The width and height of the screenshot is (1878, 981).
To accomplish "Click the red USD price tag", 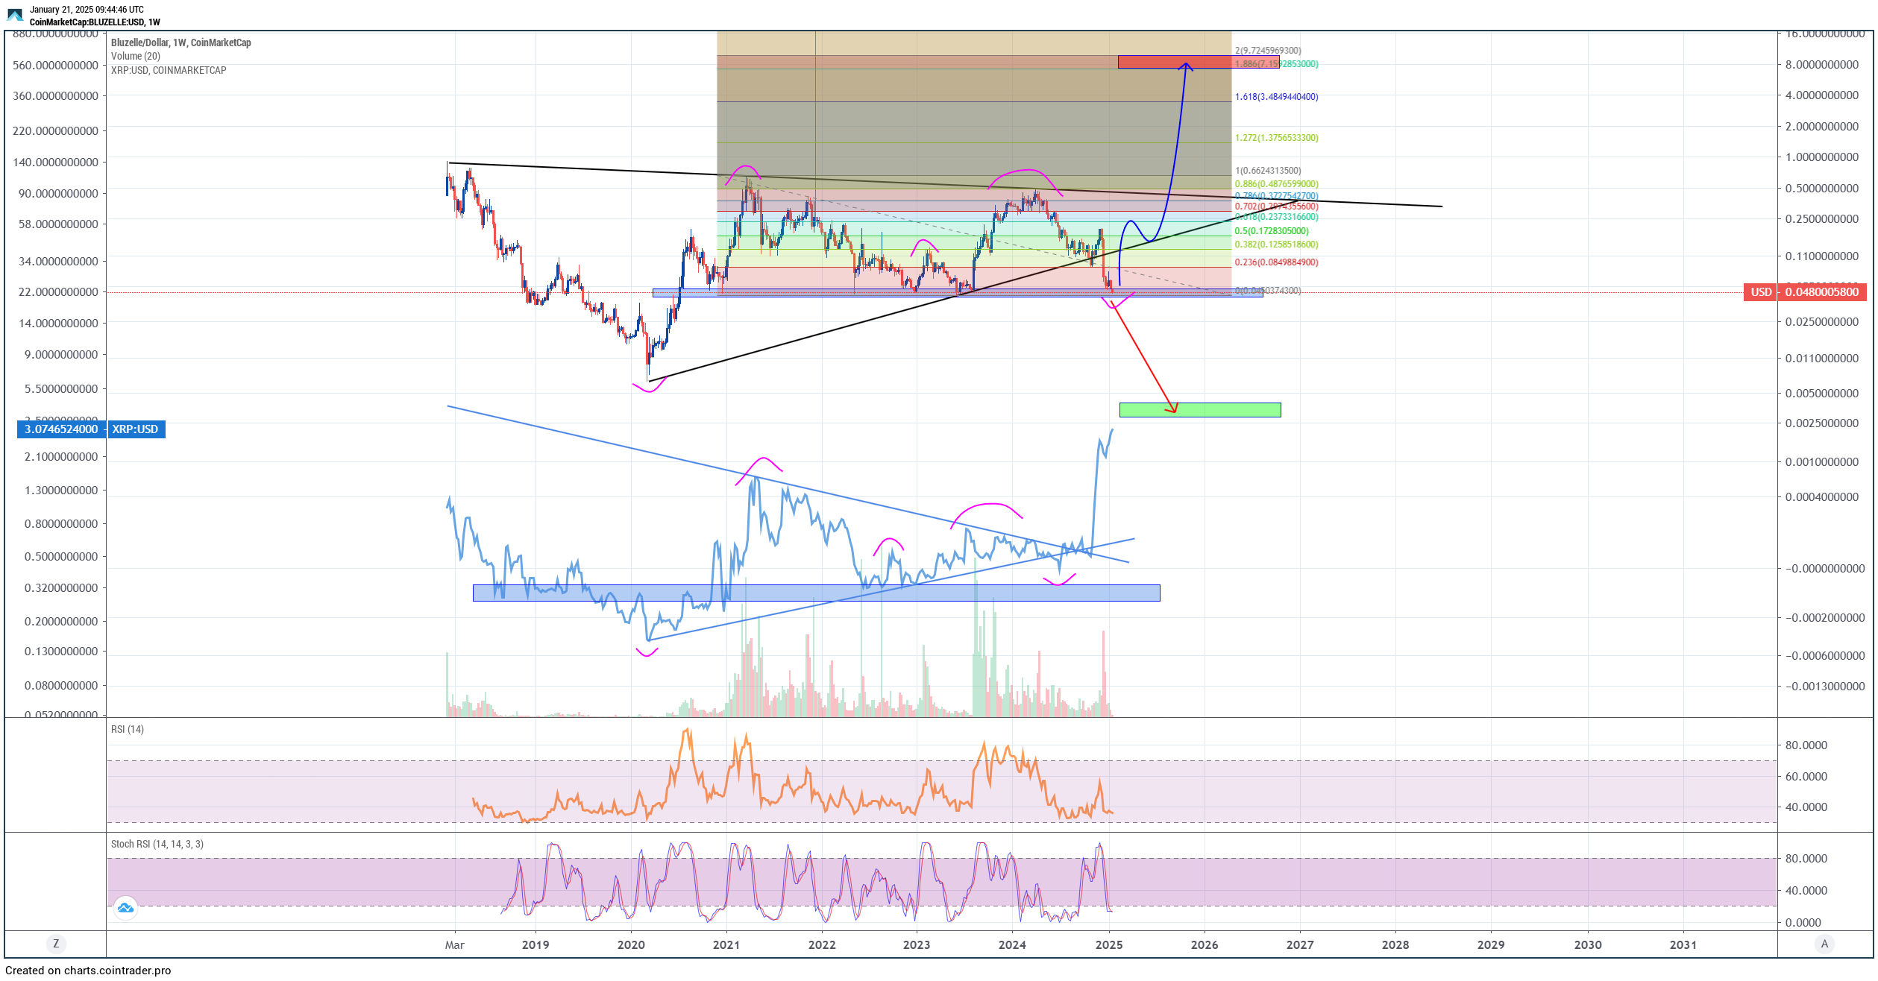I will click(x=1760, y=291).
